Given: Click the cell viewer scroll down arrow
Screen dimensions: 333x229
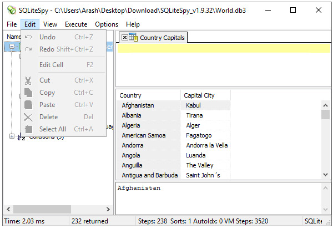Looking at the screenshot, I should (325, 210).
